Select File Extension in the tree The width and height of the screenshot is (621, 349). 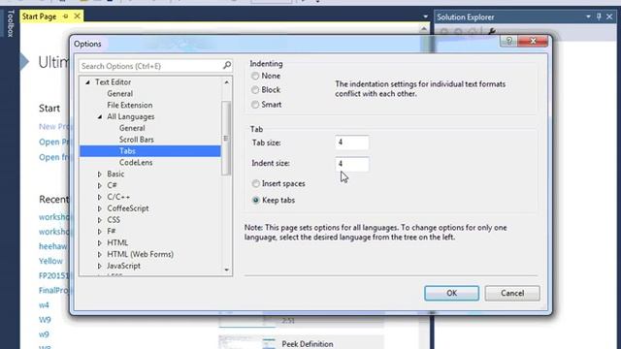pyautogui.click(x=129, y=106)
